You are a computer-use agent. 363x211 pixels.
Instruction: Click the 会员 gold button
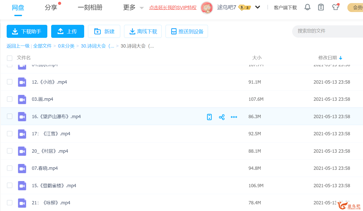355,8
